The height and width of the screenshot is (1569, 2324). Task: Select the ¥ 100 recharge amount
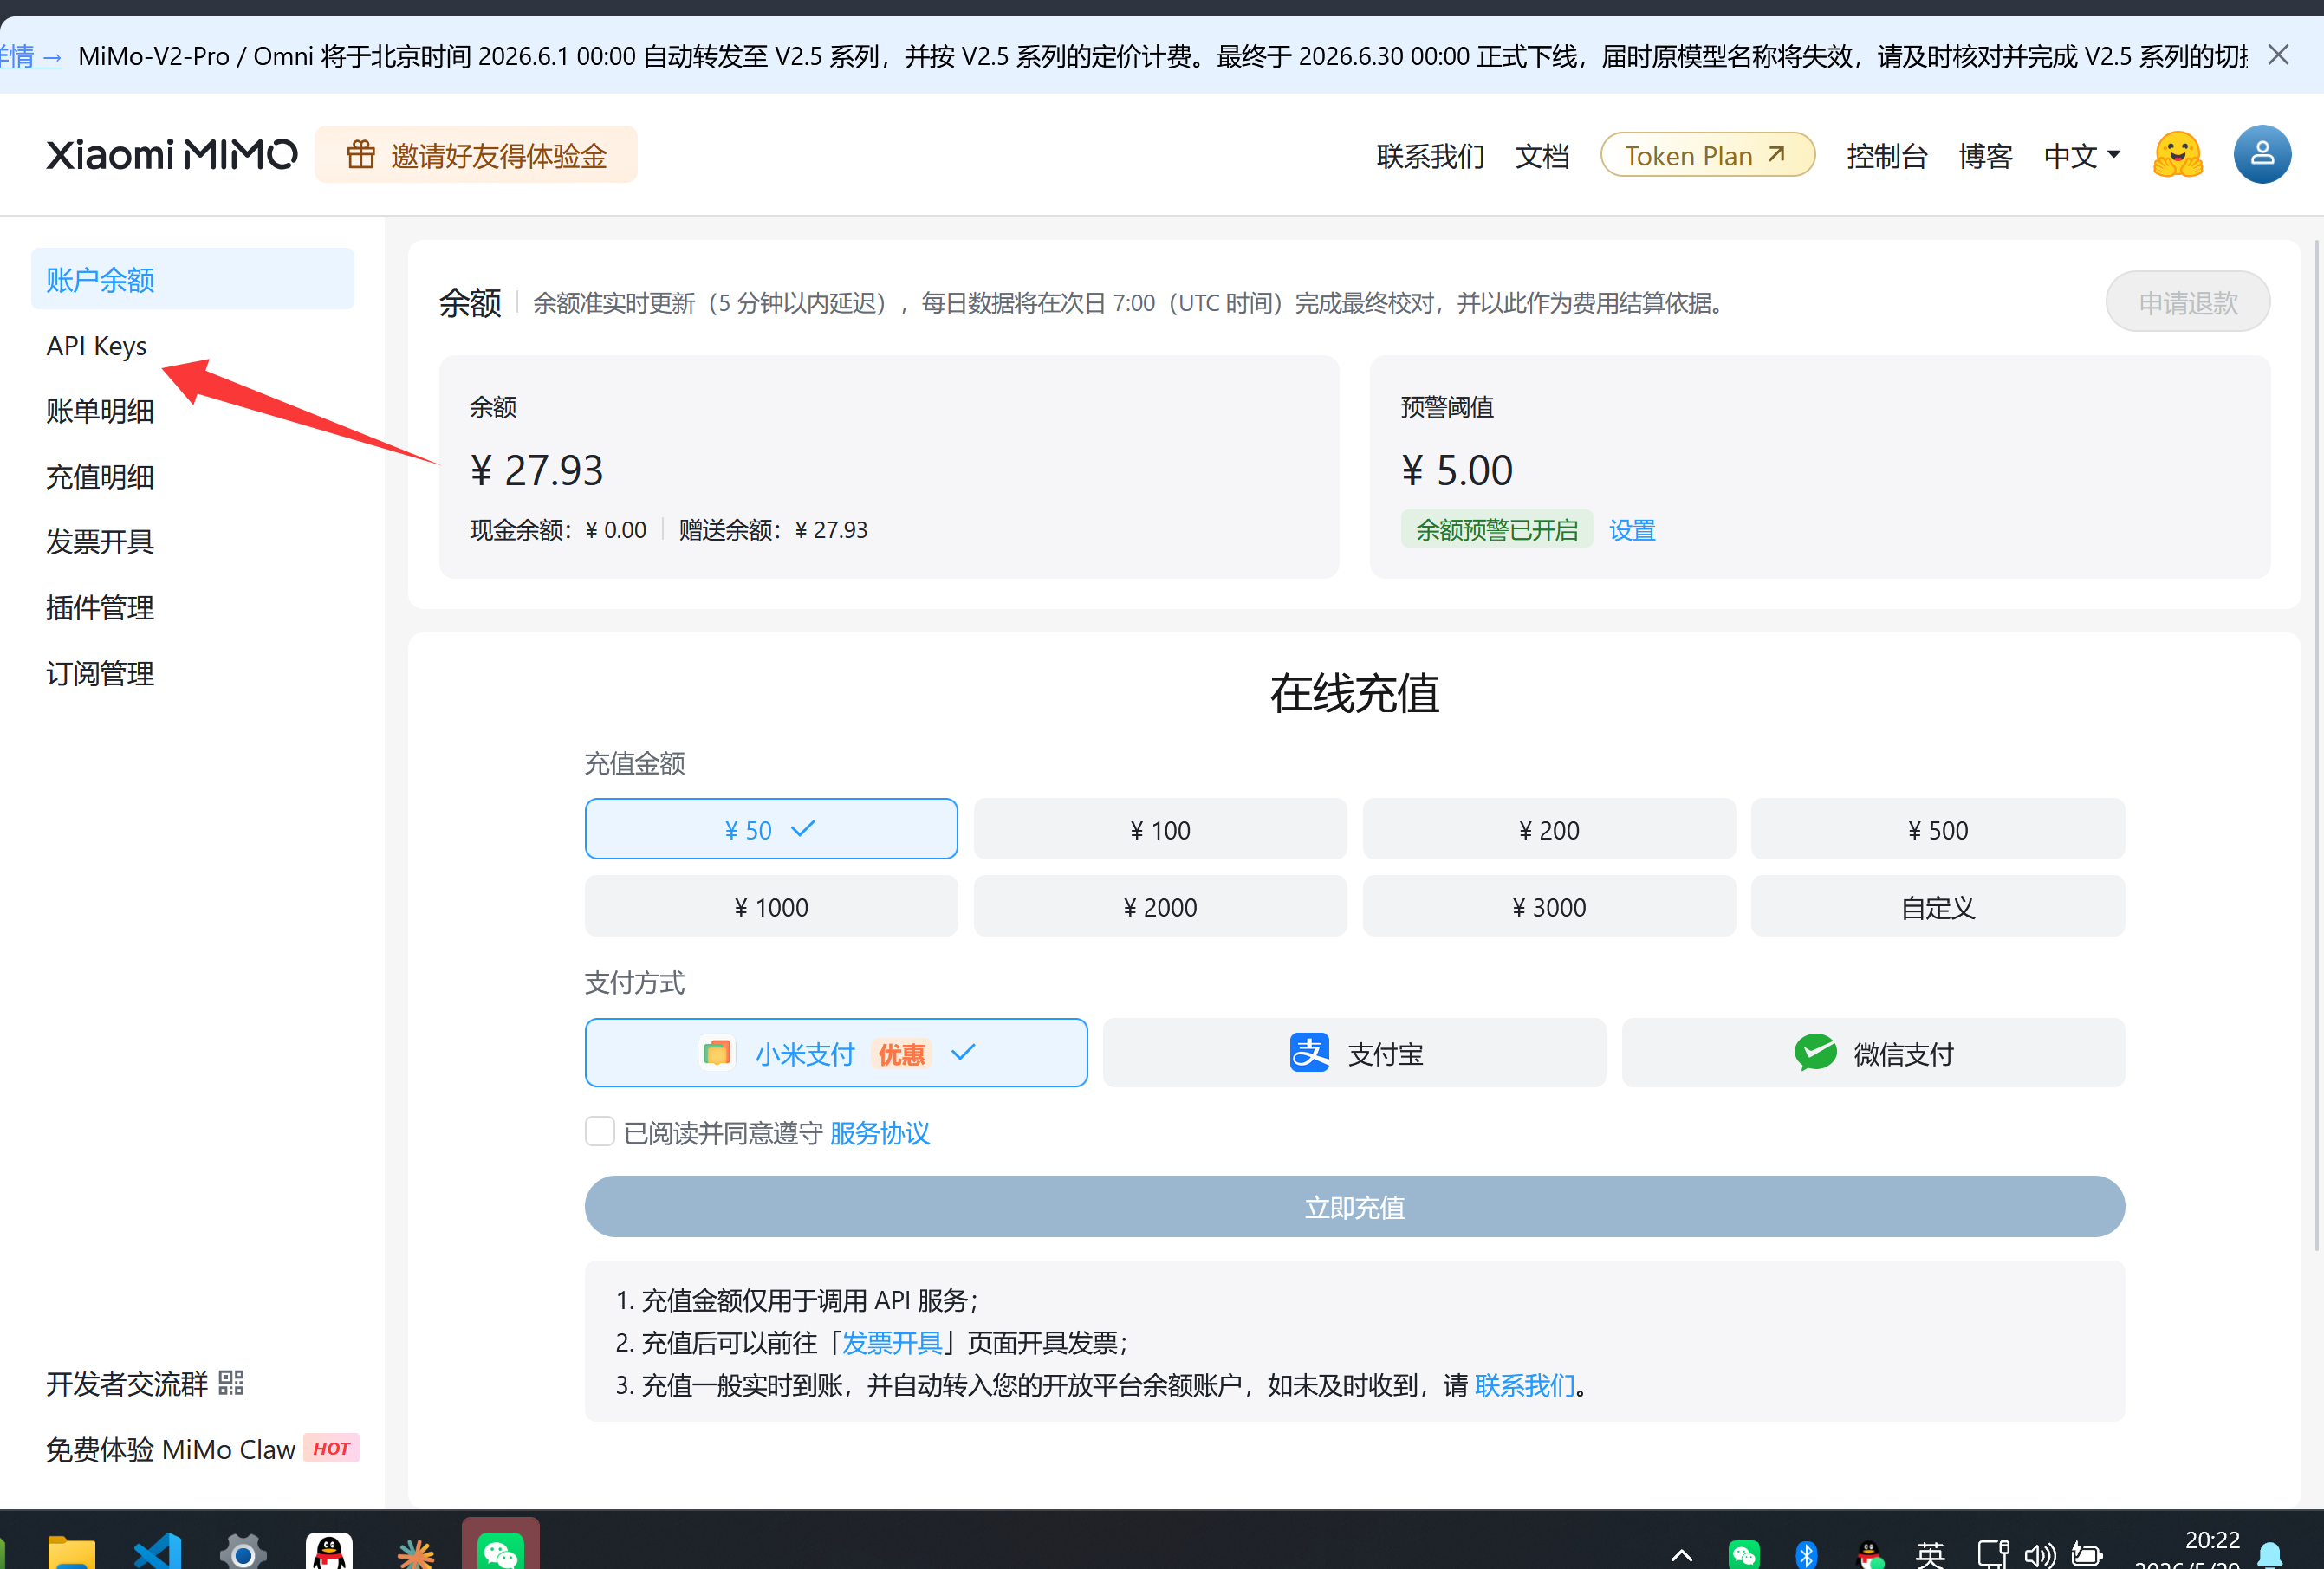pos(1159,829)
